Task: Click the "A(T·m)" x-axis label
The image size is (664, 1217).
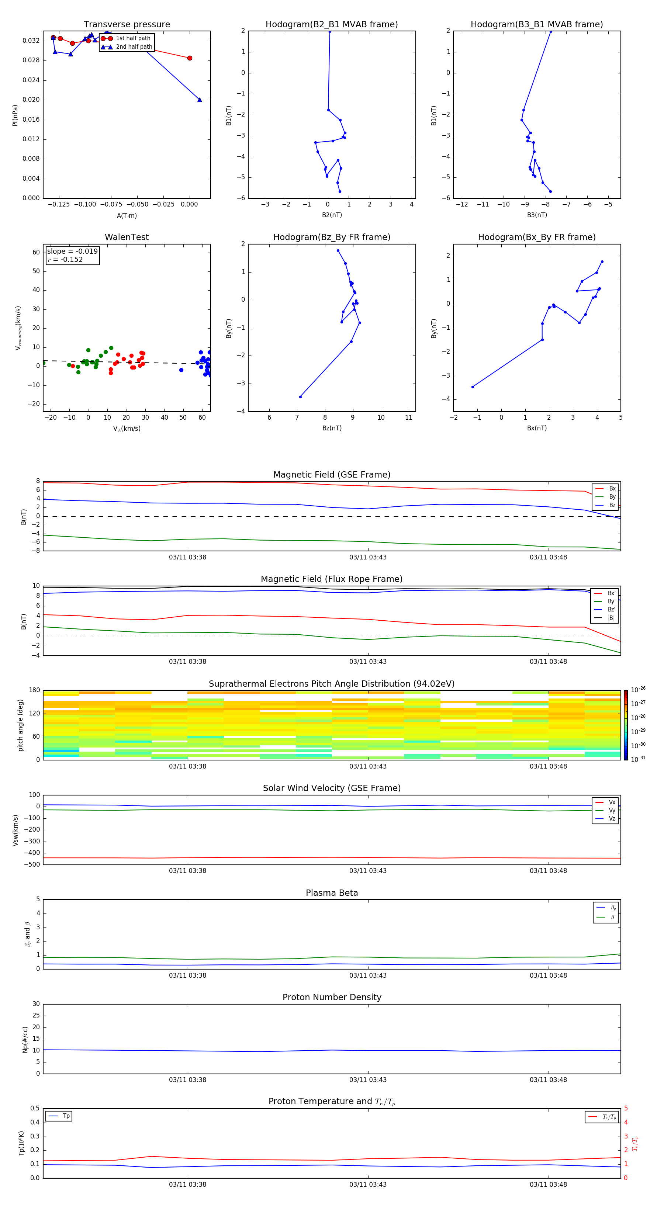Action: point(127,216)
